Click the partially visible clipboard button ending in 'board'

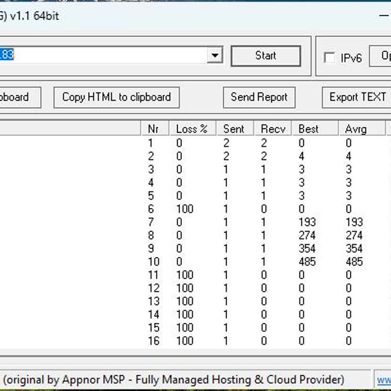[20, 97]
